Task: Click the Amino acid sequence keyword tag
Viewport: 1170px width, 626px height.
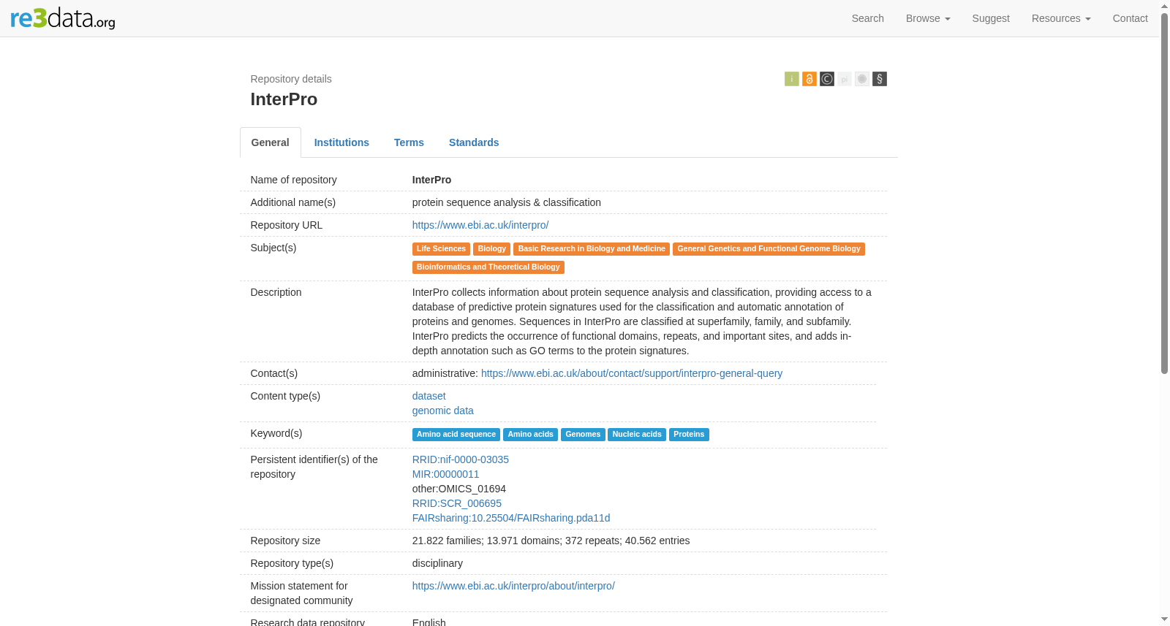Action: tap(456, 435)
